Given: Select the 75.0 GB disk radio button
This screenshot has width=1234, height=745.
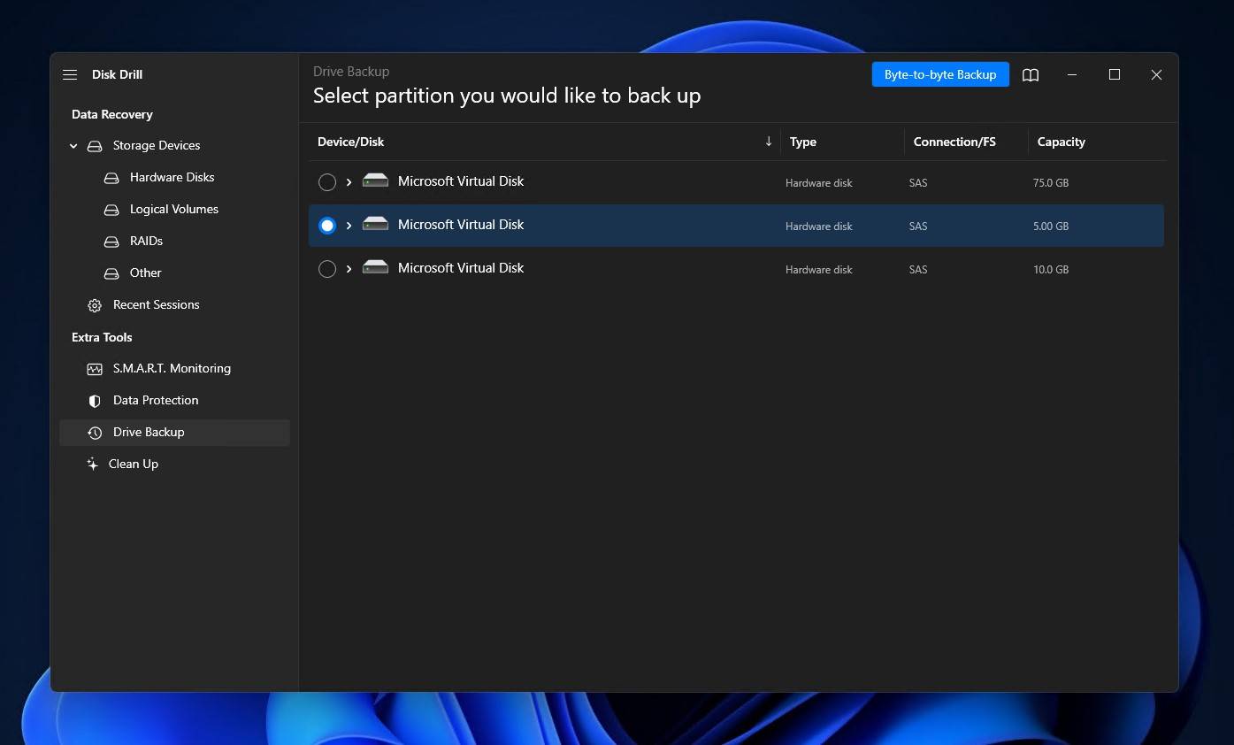Looking at the screenshot, I should pos(327,182).
